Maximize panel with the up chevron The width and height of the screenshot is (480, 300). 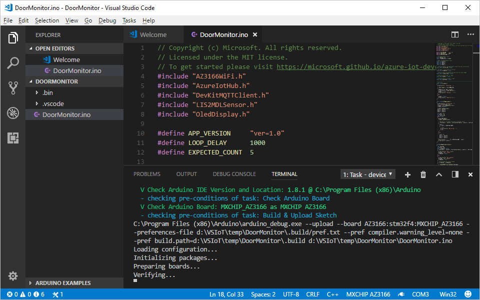[439, 174]
